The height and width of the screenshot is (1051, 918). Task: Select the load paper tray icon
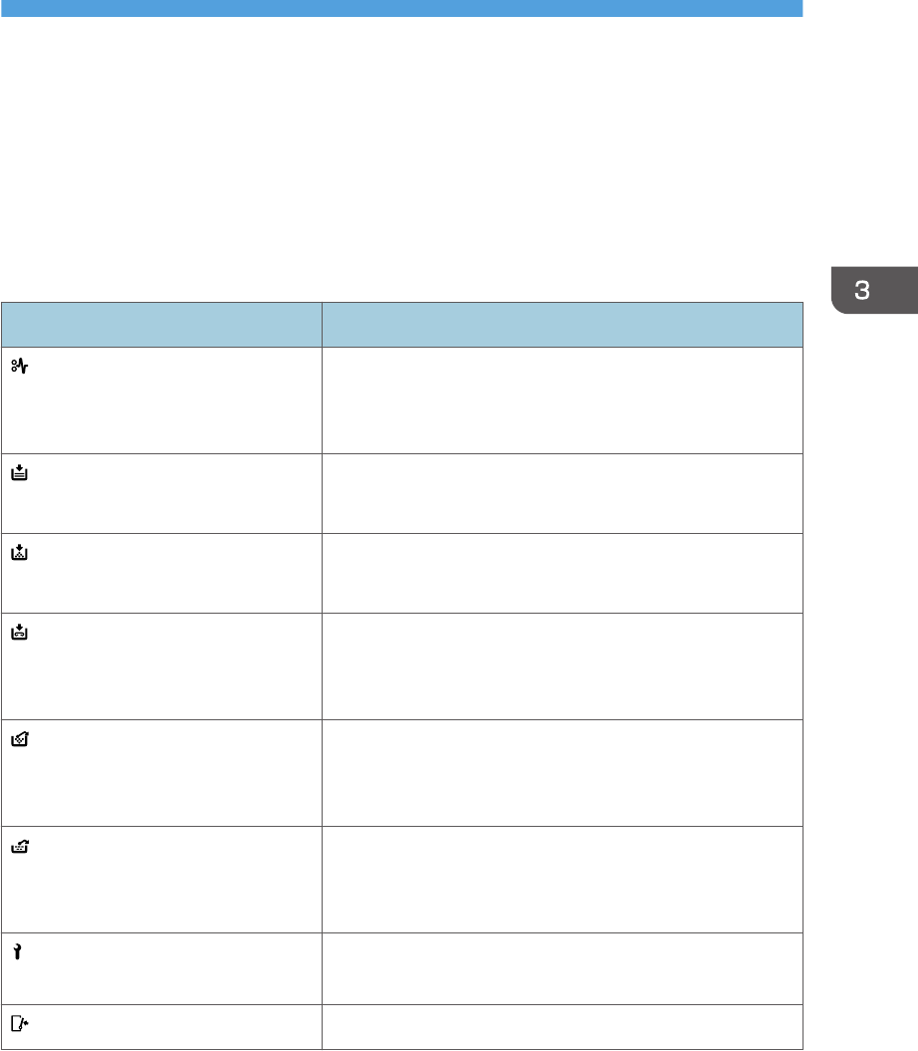20,472
